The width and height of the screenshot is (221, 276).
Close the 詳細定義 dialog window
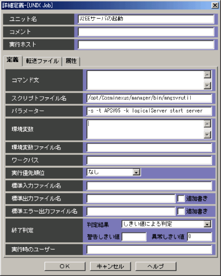point(215,5)
